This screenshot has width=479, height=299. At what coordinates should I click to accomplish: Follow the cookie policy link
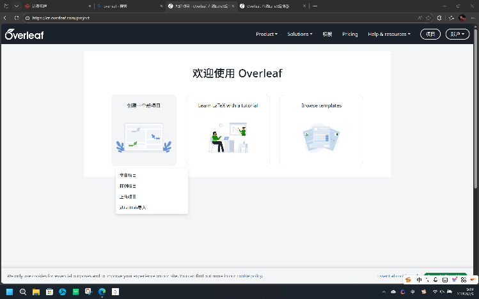coord(249,276)
